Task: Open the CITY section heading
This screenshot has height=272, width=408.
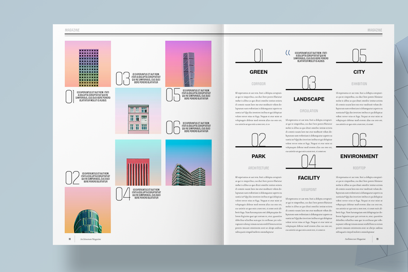Action: pos(360,72)
